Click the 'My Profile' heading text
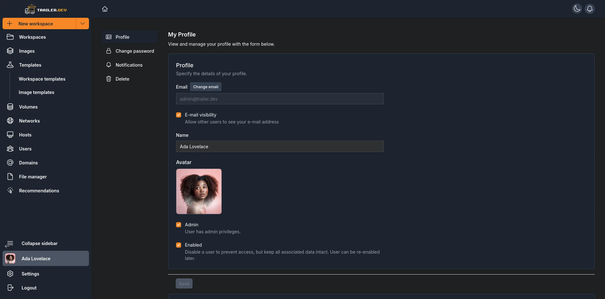605x299 pixels. coord(182,34)
